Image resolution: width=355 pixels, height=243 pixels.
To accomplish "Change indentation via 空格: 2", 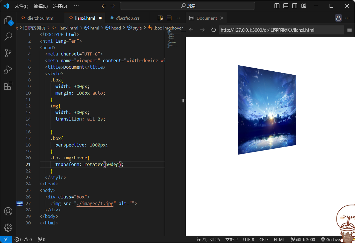I will 231,239.
